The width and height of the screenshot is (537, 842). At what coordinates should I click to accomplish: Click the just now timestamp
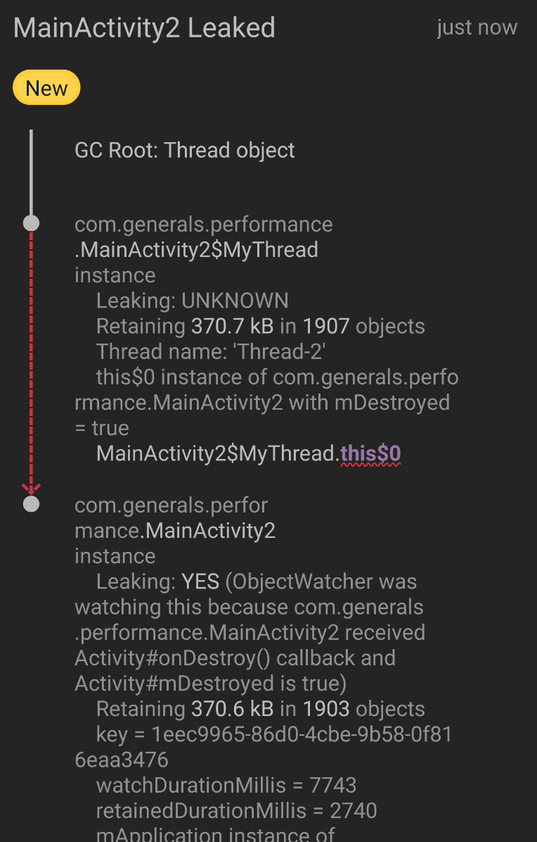[477, 27]
